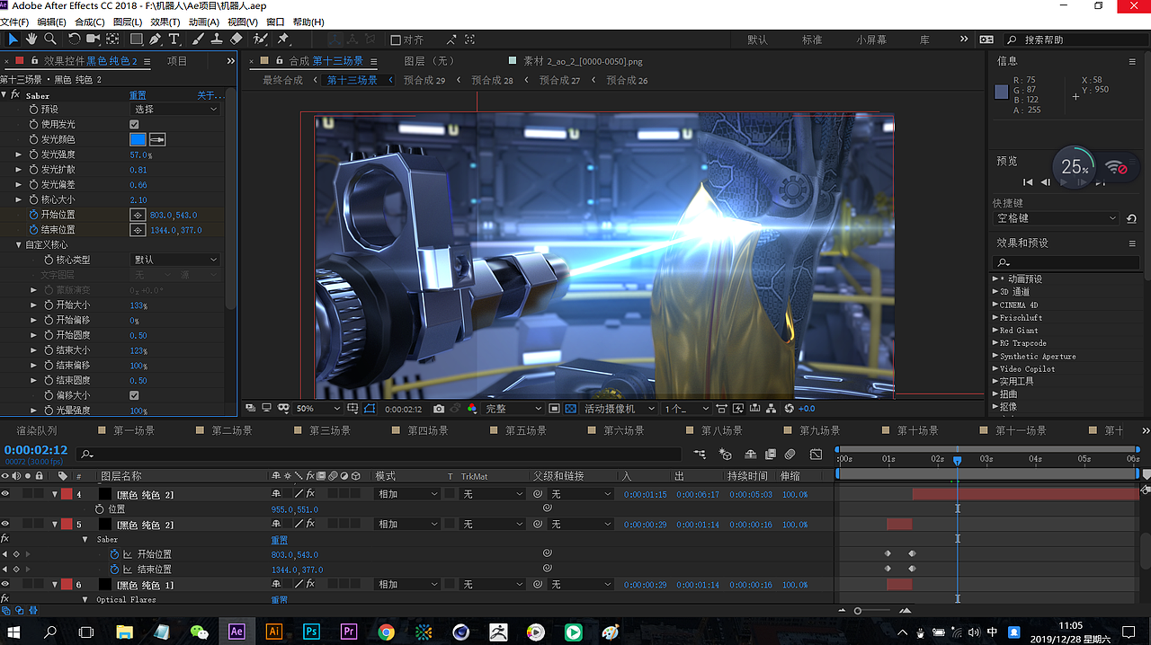Select the Horizontal Type tool
The width and height of the screenshot is (1151, 645).
coord(174,39)
